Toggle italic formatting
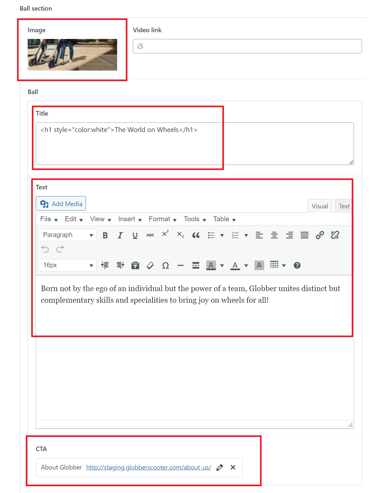The width and height of the screenshot is (390, 493). 120,235
